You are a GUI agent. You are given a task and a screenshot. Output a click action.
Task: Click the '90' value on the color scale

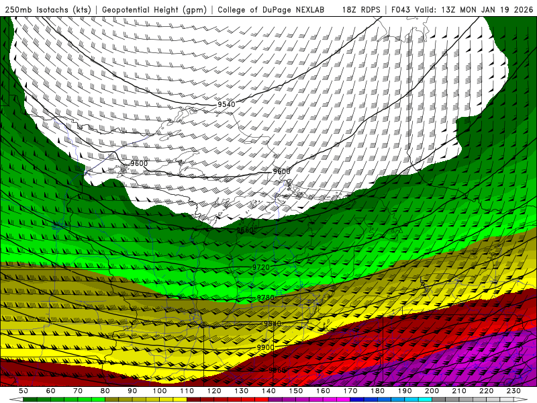pos(132,391)
